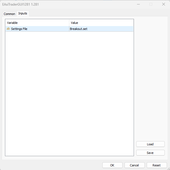This screenshot has width=170, height=170.
Task: Select the Inputs tab
Action: 23,13
